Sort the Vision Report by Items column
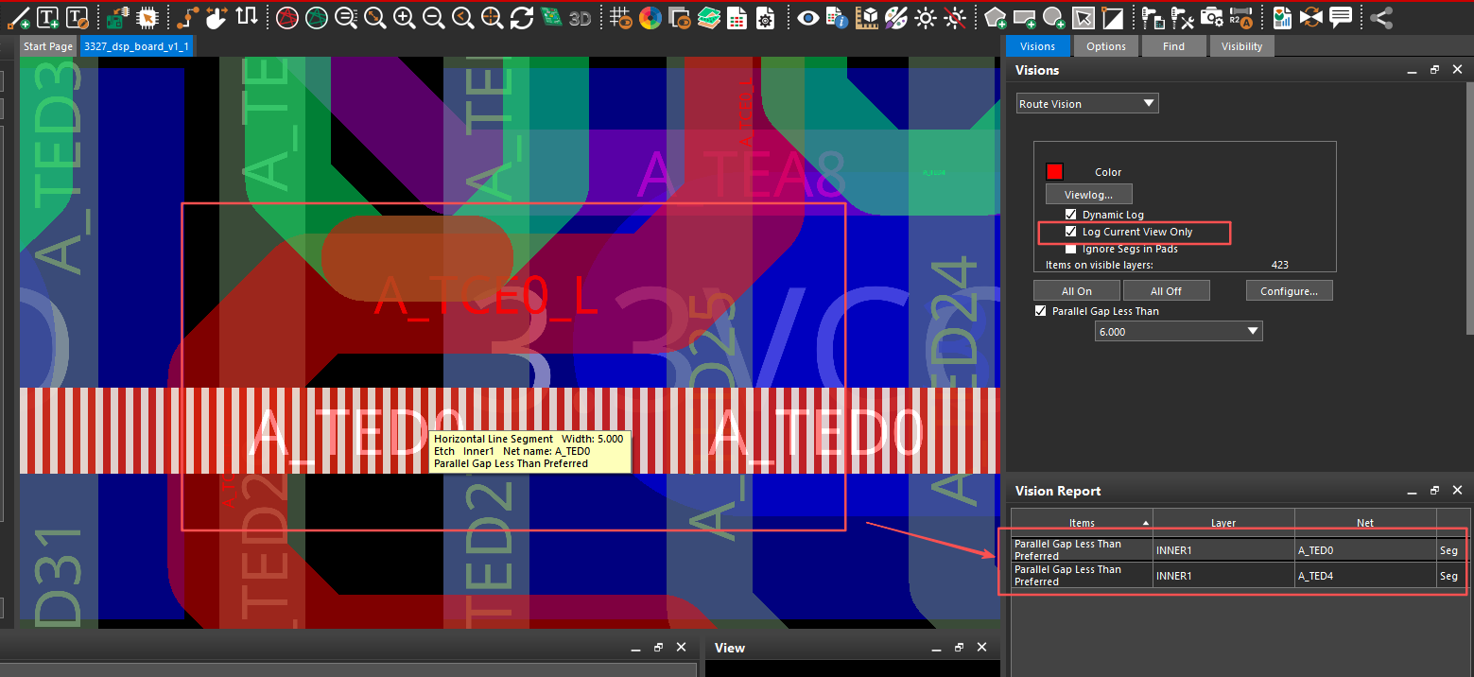The image size is (1474, 677). click(1082, 523)
